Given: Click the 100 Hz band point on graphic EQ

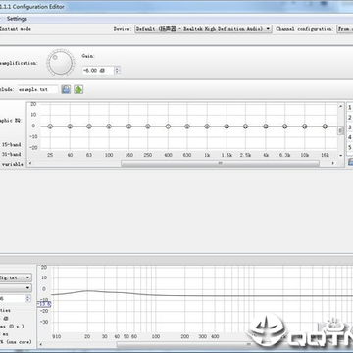Looking at the screenshot, I should [109, 126].
